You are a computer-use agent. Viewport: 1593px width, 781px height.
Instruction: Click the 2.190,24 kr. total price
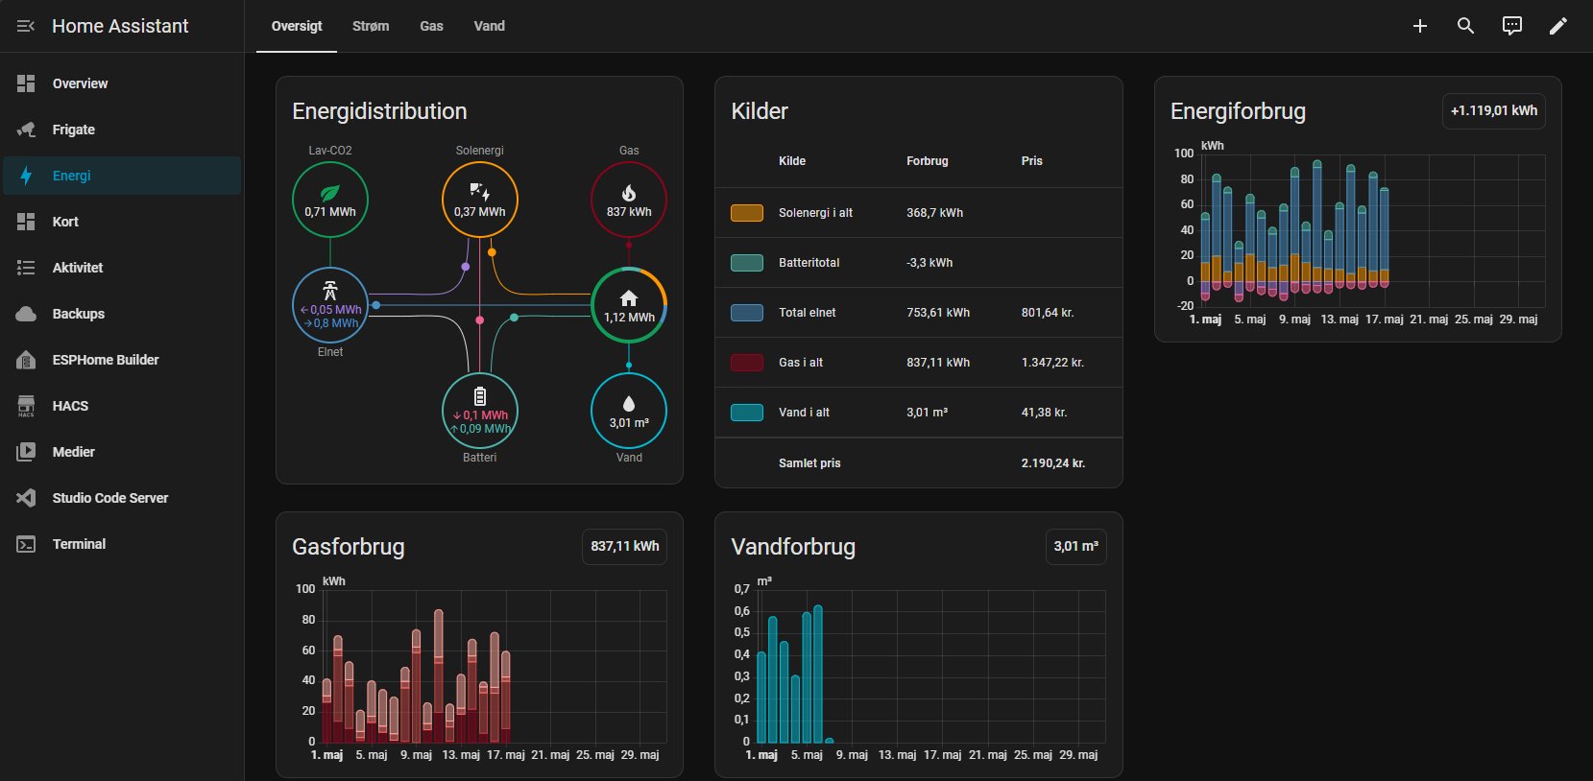point(1053,463)
